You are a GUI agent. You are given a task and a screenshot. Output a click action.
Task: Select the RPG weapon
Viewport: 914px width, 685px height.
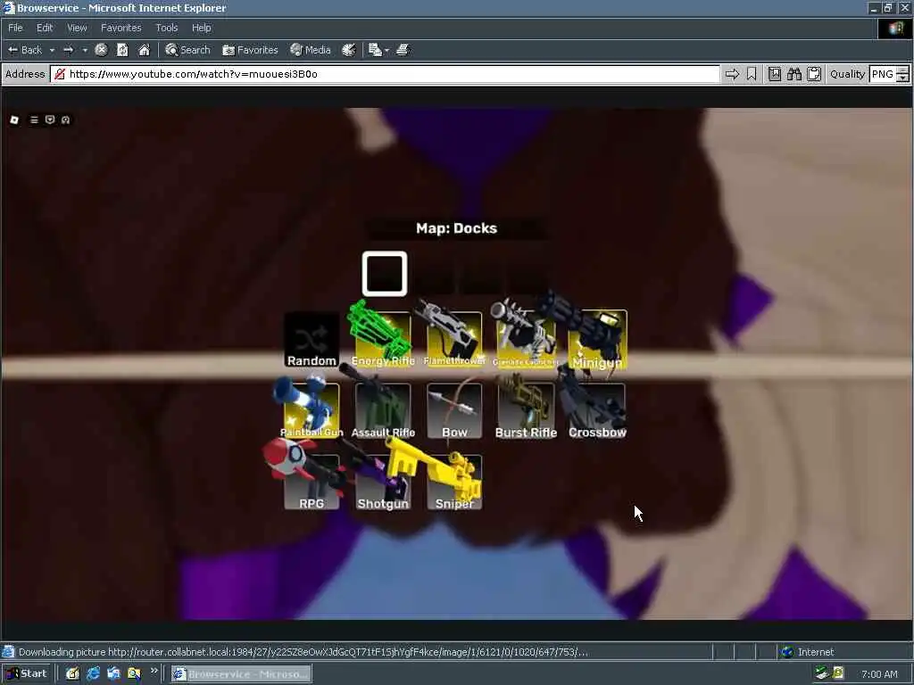point(312,483)
